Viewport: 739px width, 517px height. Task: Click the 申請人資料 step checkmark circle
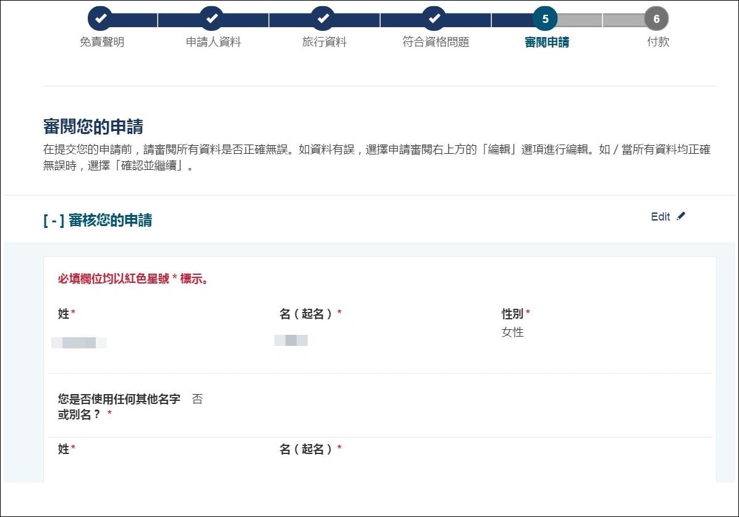(211, 19)
